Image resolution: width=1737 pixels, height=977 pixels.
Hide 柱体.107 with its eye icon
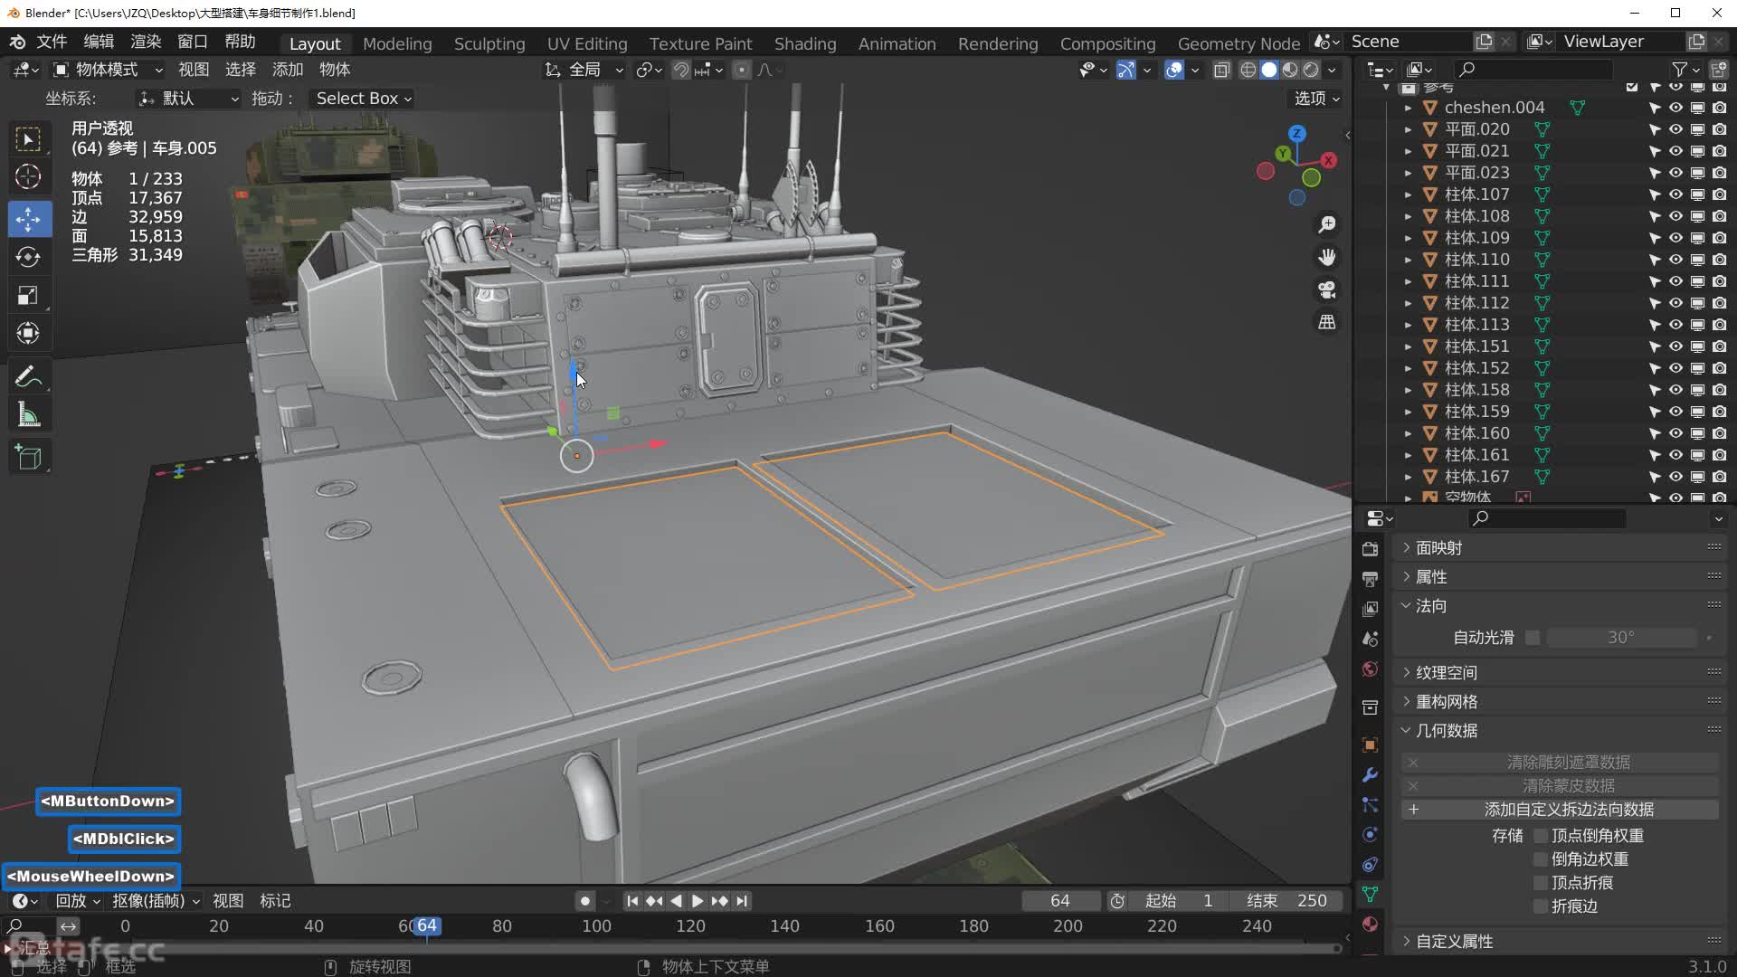(x=1675, y=194)
